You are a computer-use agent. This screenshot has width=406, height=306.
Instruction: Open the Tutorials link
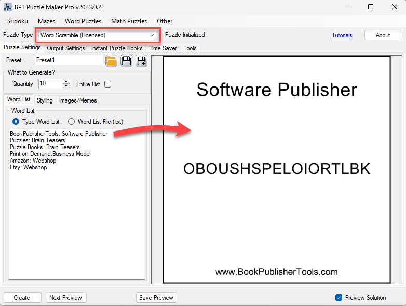tap(342, 35)
